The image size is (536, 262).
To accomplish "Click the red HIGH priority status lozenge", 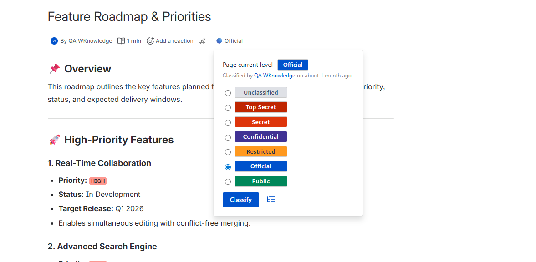I will click(98, 181).
